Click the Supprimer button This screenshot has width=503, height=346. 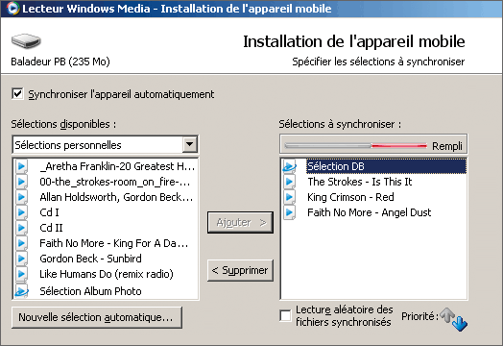(x=240, y=270)
